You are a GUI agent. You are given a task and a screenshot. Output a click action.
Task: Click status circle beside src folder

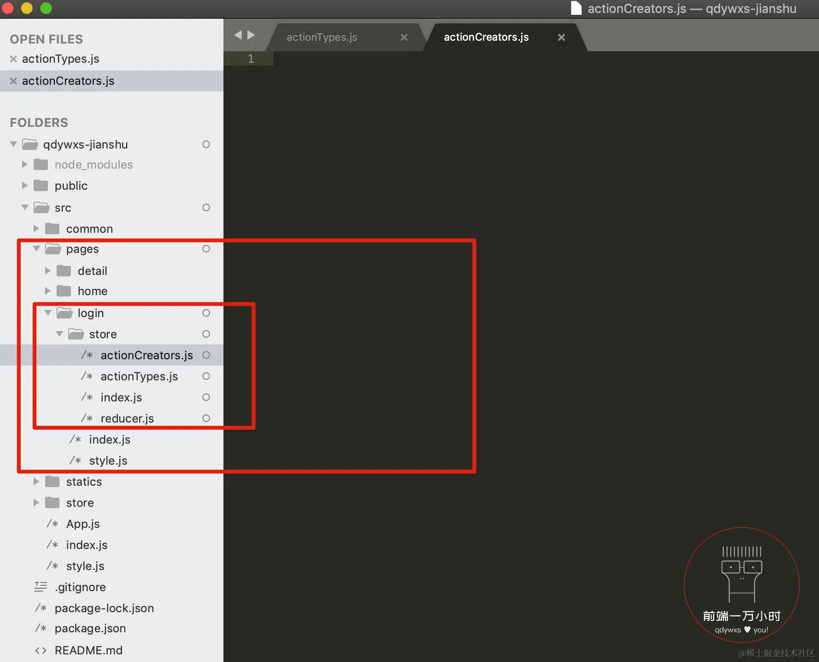point(206,207)
